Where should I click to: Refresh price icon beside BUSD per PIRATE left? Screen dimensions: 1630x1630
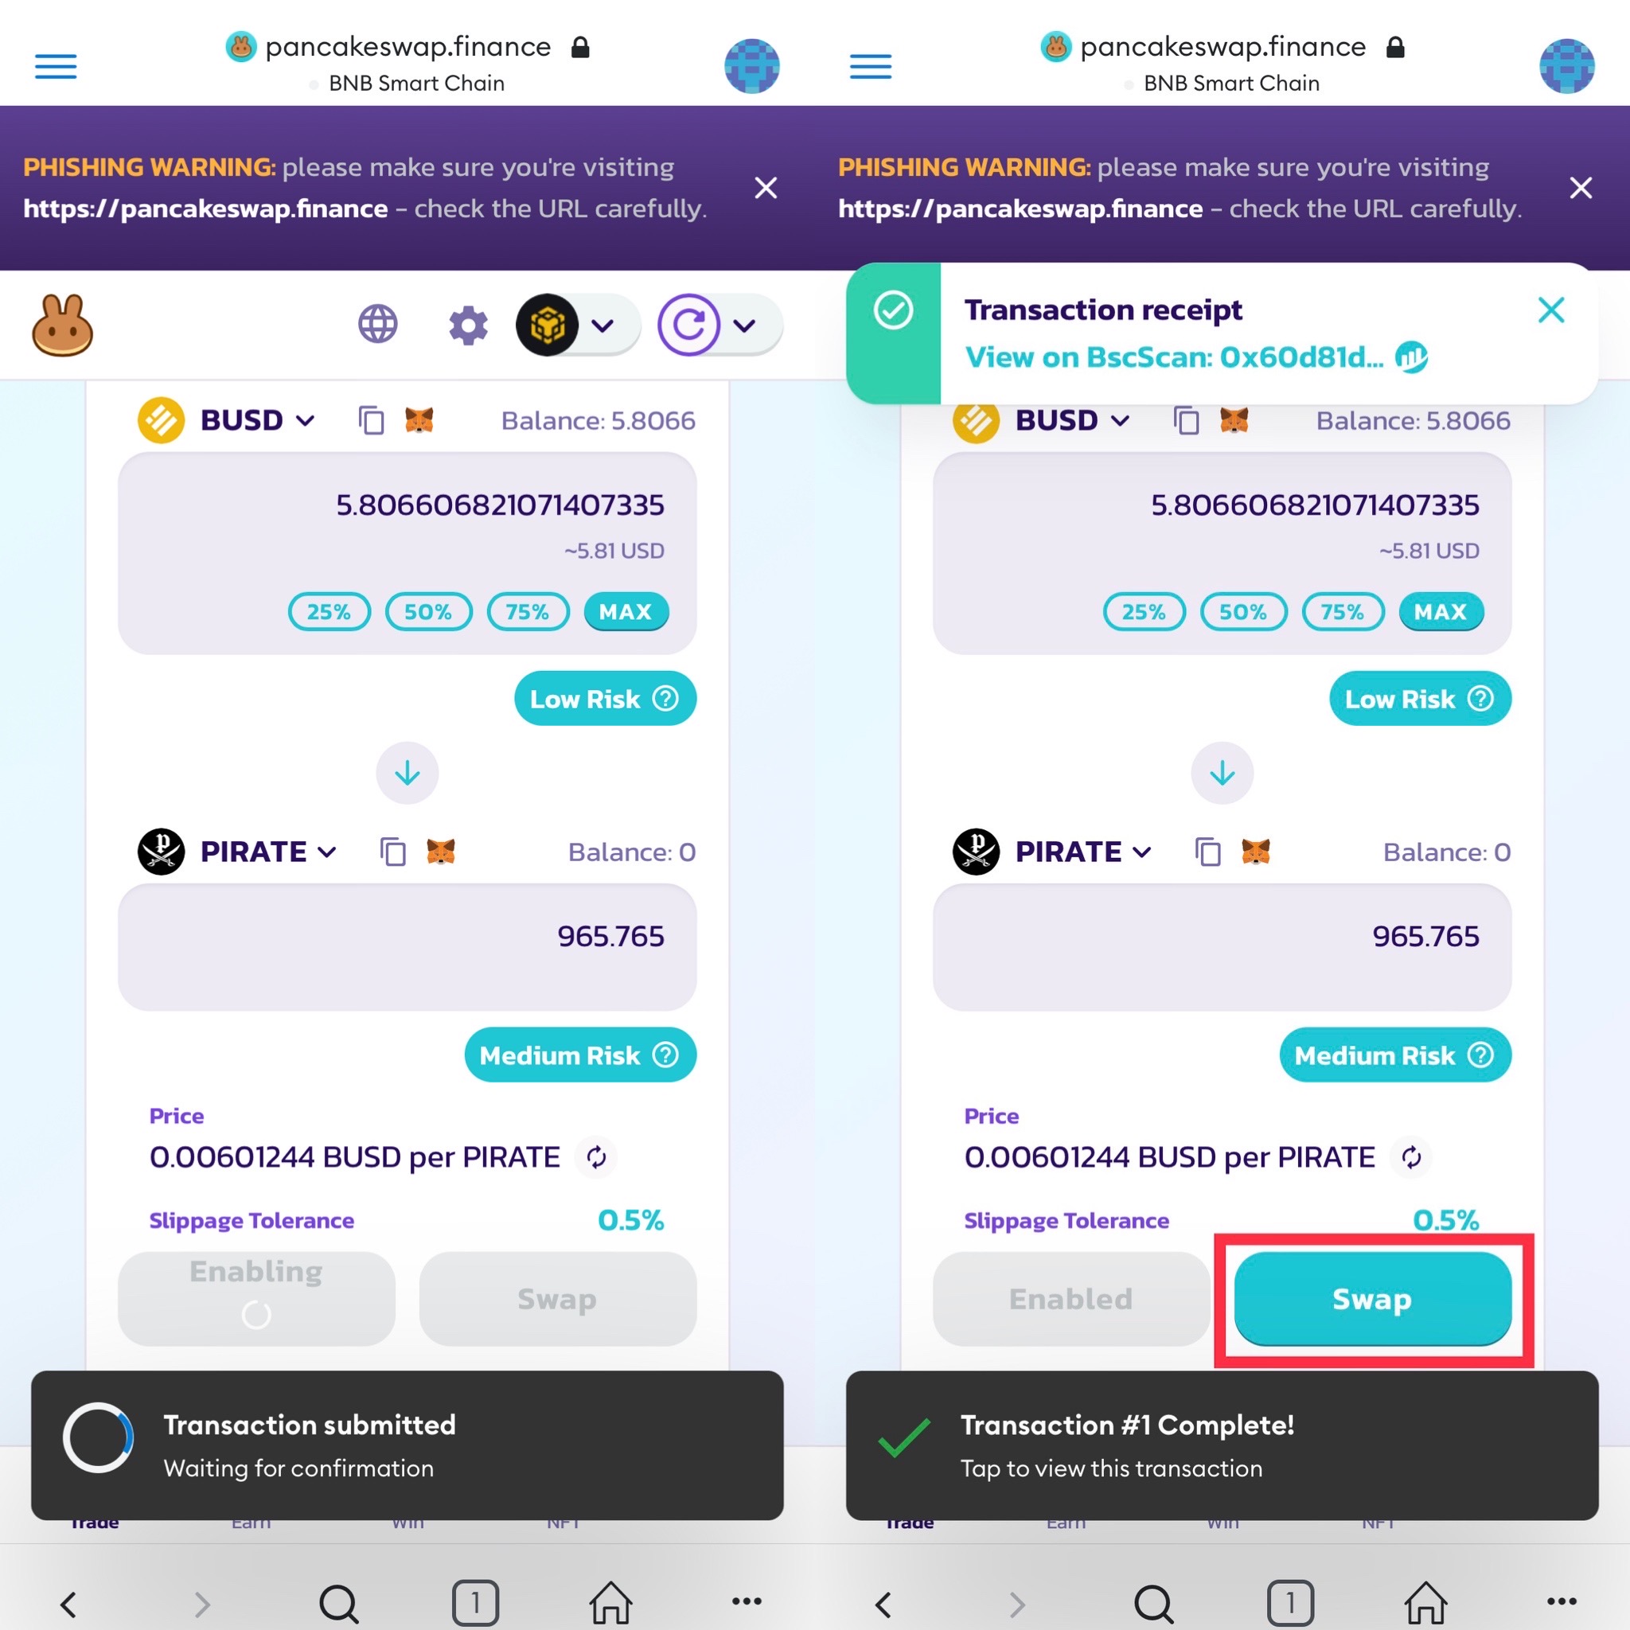(x=596, y=1156)
